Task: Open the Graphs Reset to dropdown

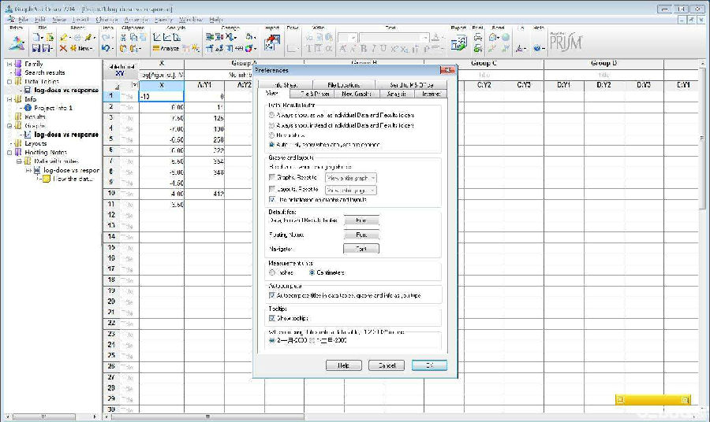Action: pyautogui.click(x=351, y=179)
